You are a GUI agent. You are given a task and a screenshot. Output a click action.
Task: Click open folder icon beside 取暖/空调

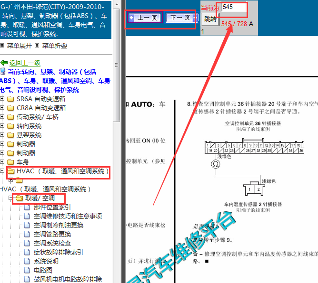click(x=19, y=198)
